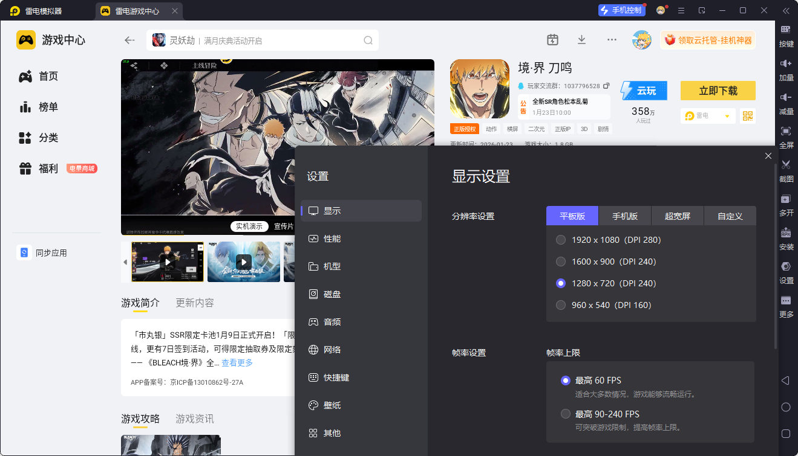798x456 pixels.
Task: Switch to the 平板版 resolution tab
Action: click(x=572, y=216)
